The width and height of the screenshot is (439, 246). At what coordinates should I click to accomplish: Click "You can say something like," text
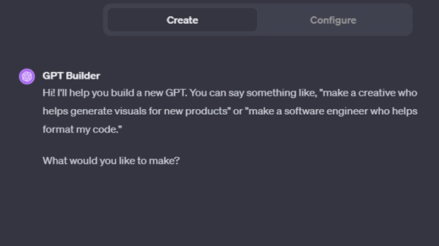[x=254, y=93]
